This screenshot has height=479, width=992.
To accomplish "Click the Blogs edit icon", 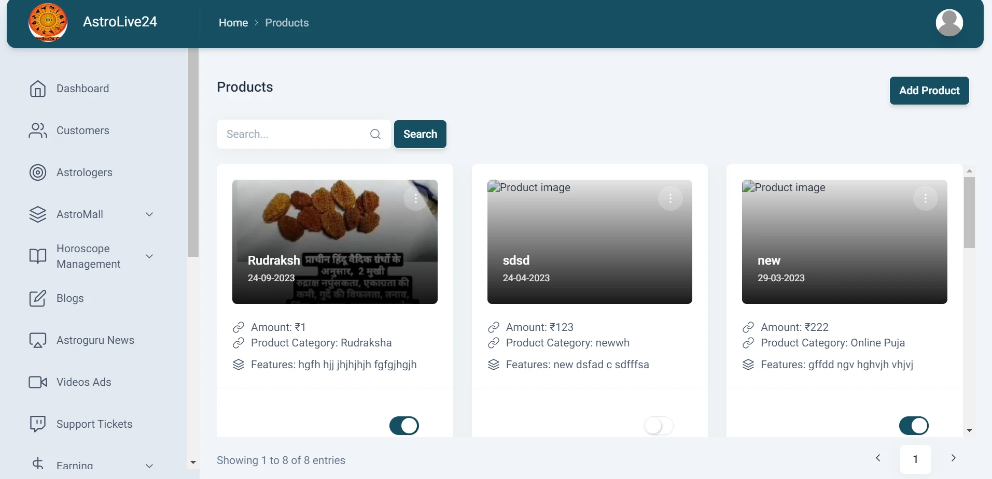I will pyautogui.click(x=38, y=298).
